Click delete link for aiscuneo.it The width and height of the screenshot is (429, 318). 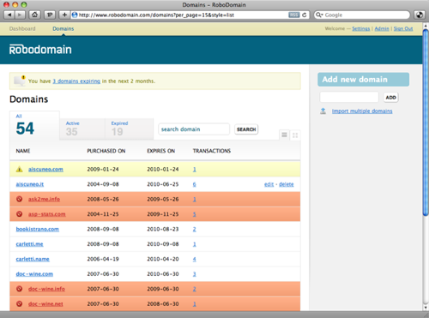(287, 184)
